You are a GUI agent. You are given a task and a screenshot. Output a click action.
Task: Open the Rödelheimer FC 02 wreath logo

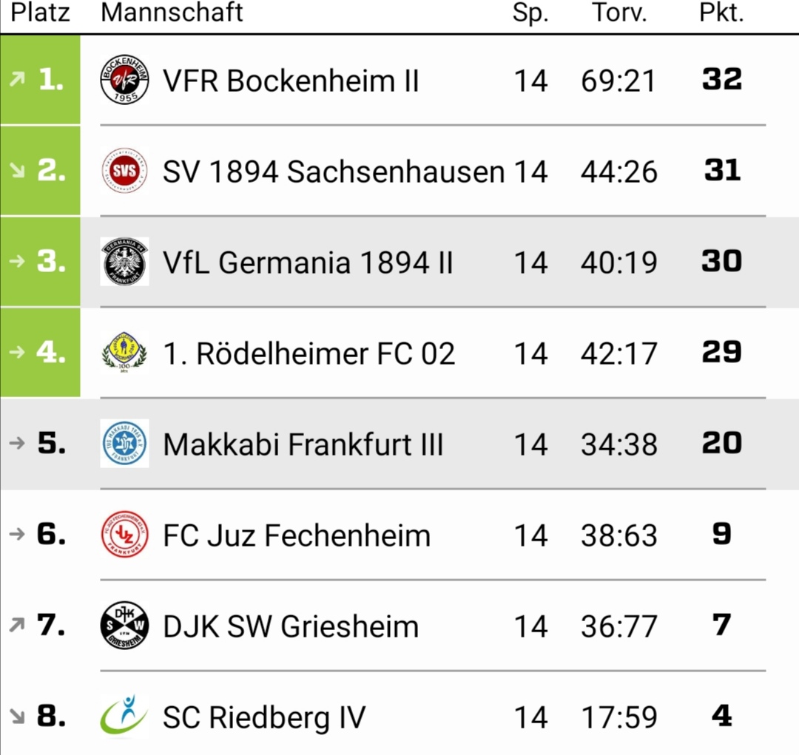tap(124, 352)
